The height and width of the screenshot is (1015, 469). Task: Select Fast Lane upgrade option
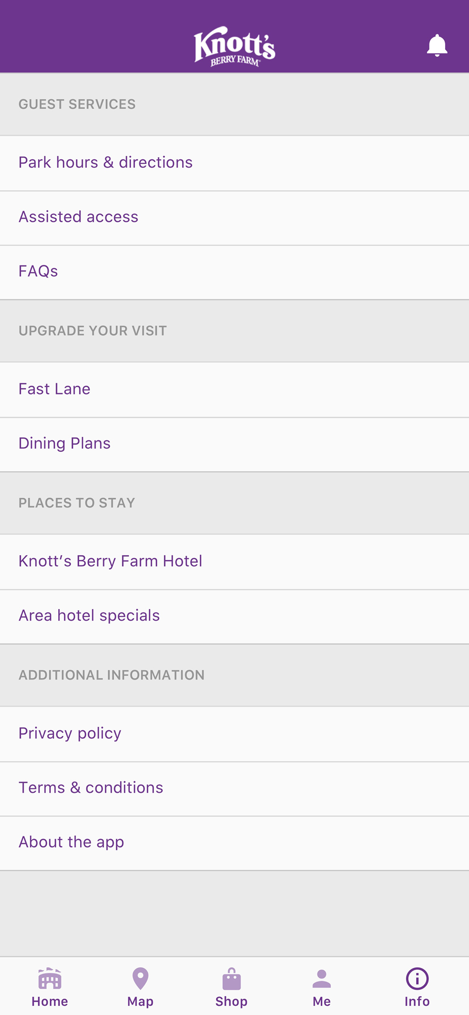coord(55,389)
